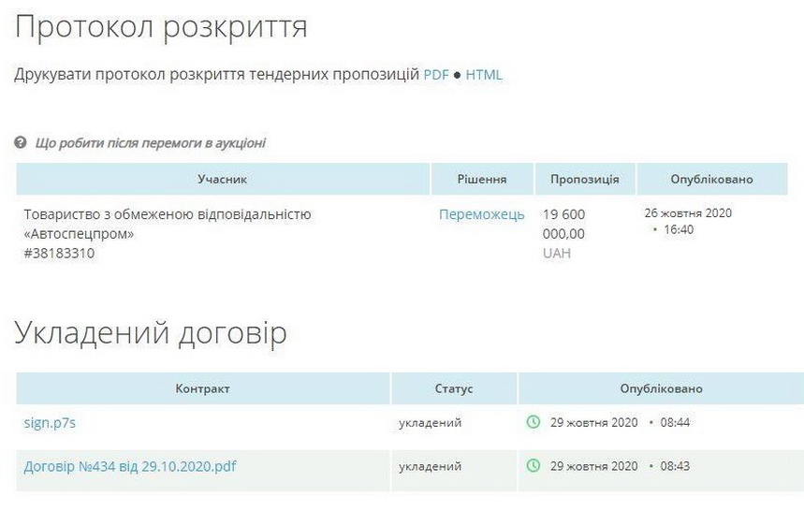Click the 'Пропозиція' column header

[x=584, y=179]
